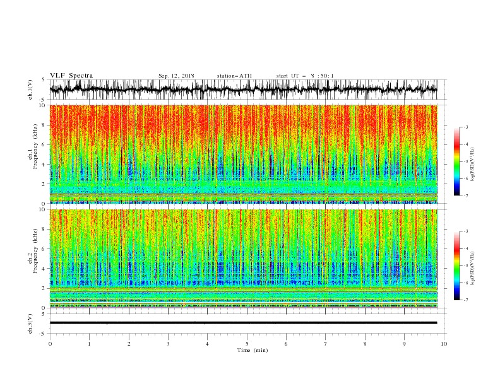This screenshot has width=500, height=386.
Task: Click the "5" tick on ch.3 voltage axis
Action: 45,314
